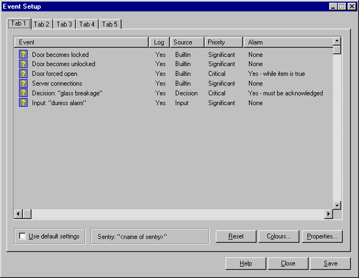This screenshot has height=278, width=359.
Task: Sort by the Priority column header
Action: (223, 42)
